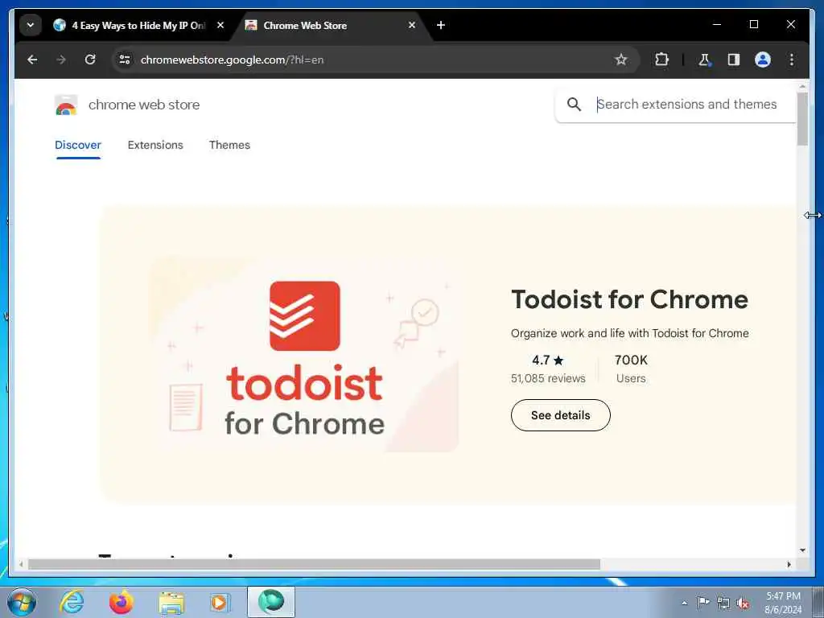Open the Themes tab
Screen dimensions: 824x618
[x=229, y=145]
